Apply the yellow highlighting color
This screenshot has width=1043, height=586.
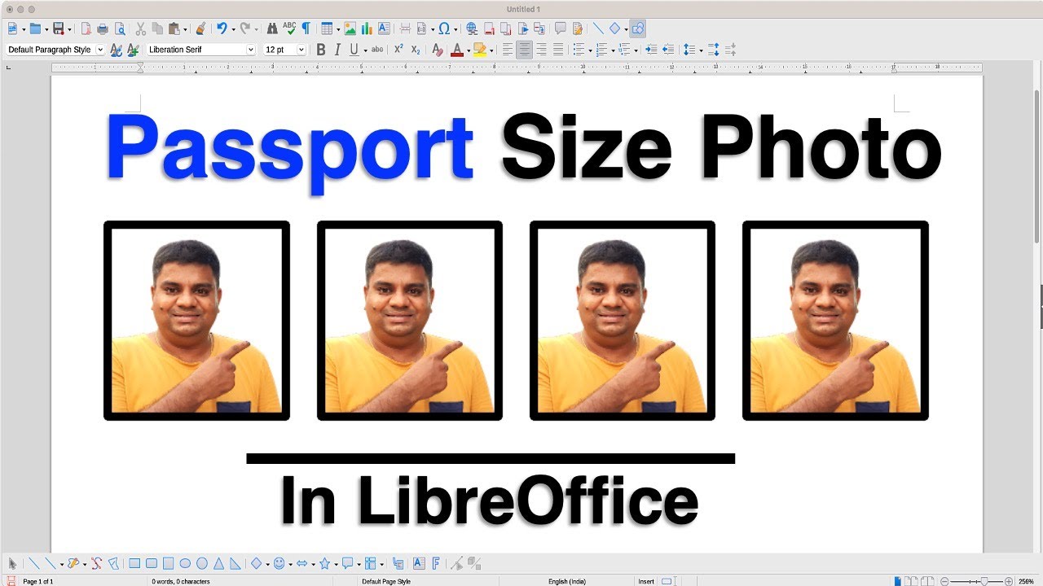[x=479, y=50]
